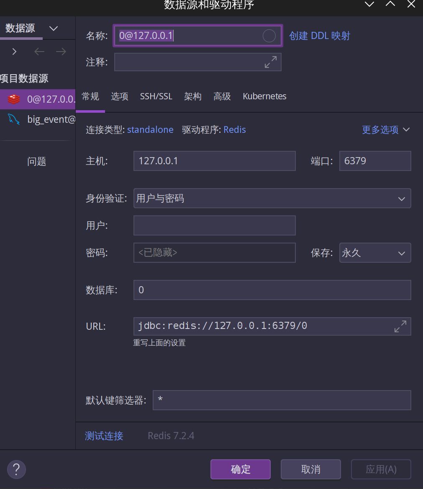
Task: Click the back arrow in the sidebar
Action: 39,52
